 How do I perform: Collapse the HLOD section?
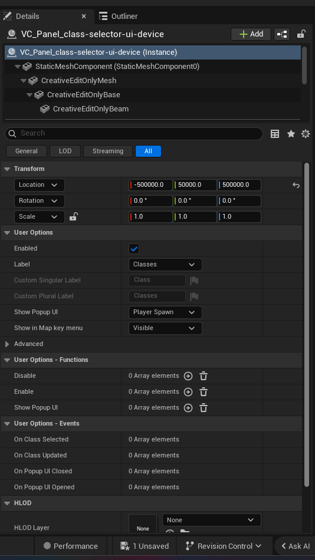pos(7,503)
